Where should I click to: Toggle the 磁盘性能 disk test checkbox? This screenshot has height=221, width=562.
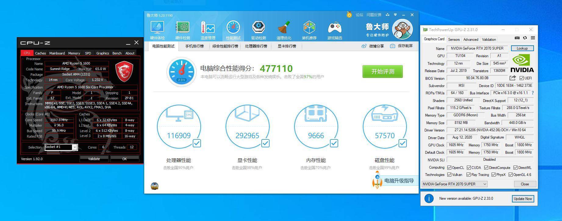coord(403,143)
